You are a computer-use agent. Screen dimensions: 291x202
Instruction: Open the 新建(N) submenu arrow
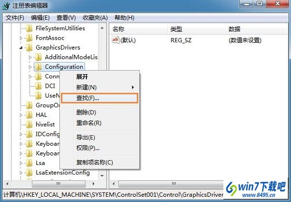click(133, 87)
